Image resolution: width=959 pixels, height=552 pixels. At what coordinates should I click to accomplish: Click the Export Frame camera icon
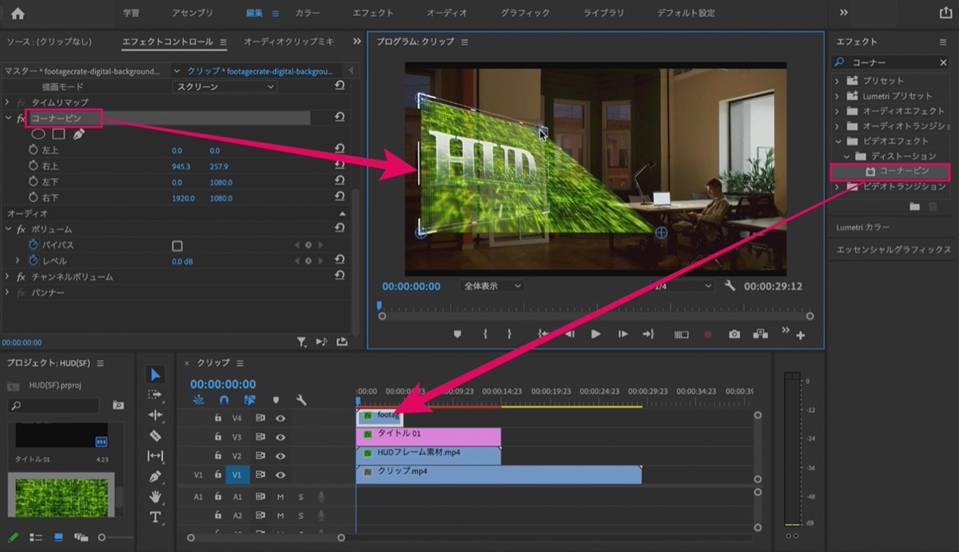point(734,335)
